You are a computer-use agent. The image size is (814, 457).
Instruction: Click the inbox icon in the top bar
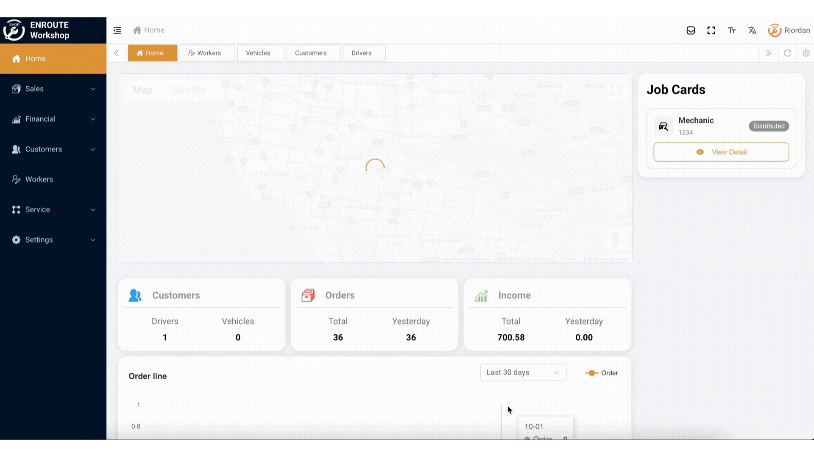point(691,30)
